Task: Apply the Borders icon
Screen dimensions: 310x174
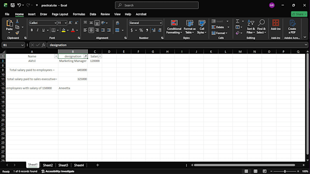Action: click(x=53, y=30)
